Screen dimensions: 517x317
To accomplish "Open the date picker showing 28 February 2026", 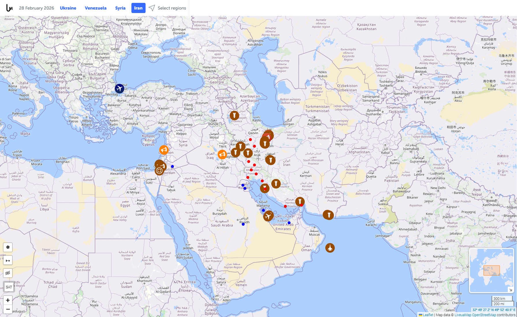I will (36, 8).
